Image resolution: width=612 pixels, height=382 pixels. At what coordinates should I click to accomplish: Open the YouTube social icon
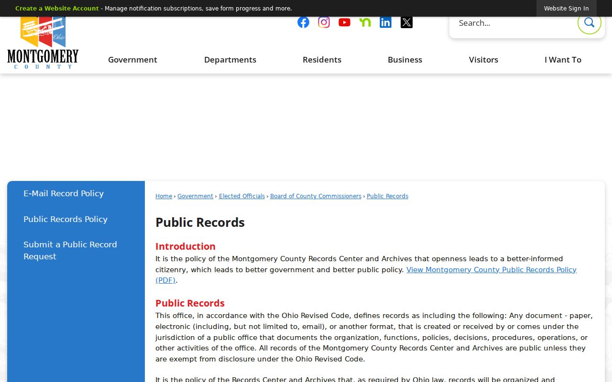click(344, 22)
